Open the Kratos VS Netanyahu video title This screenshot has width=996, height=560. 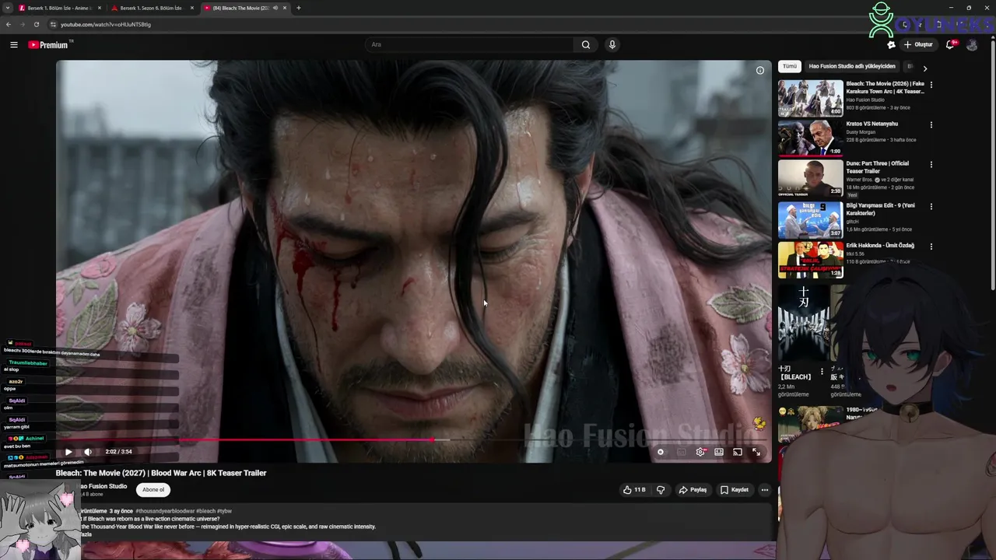point(872,124)
